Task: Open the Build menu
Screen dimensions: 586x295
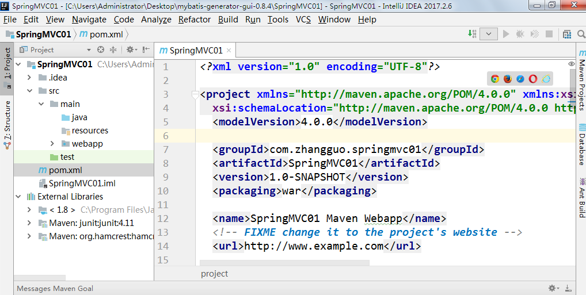Action: (x=228, y=20)
